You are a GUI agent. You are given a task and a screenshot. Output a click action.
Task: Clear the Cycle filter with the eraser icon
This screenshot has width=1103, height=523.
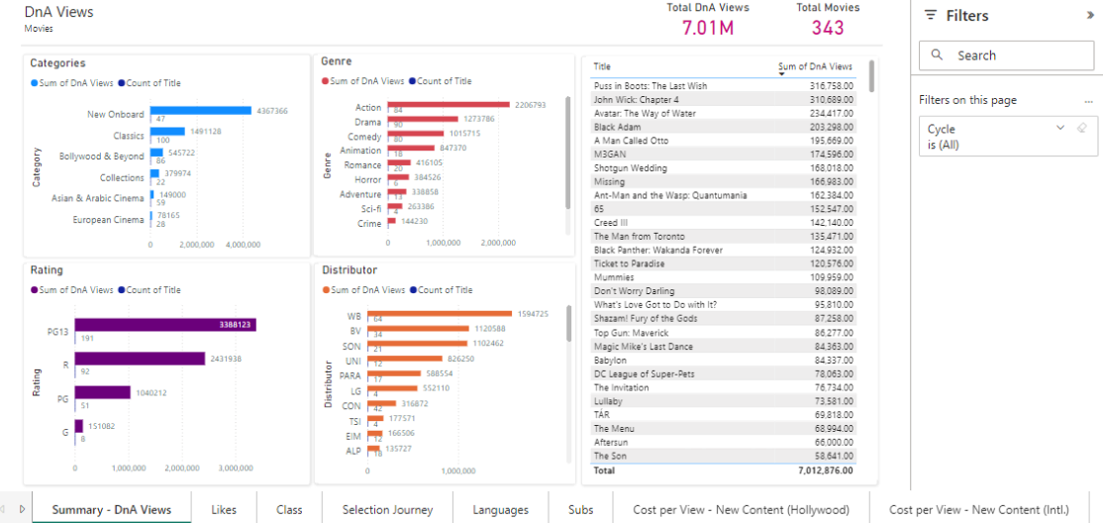pyautogui.click(x=1082, y=128)
